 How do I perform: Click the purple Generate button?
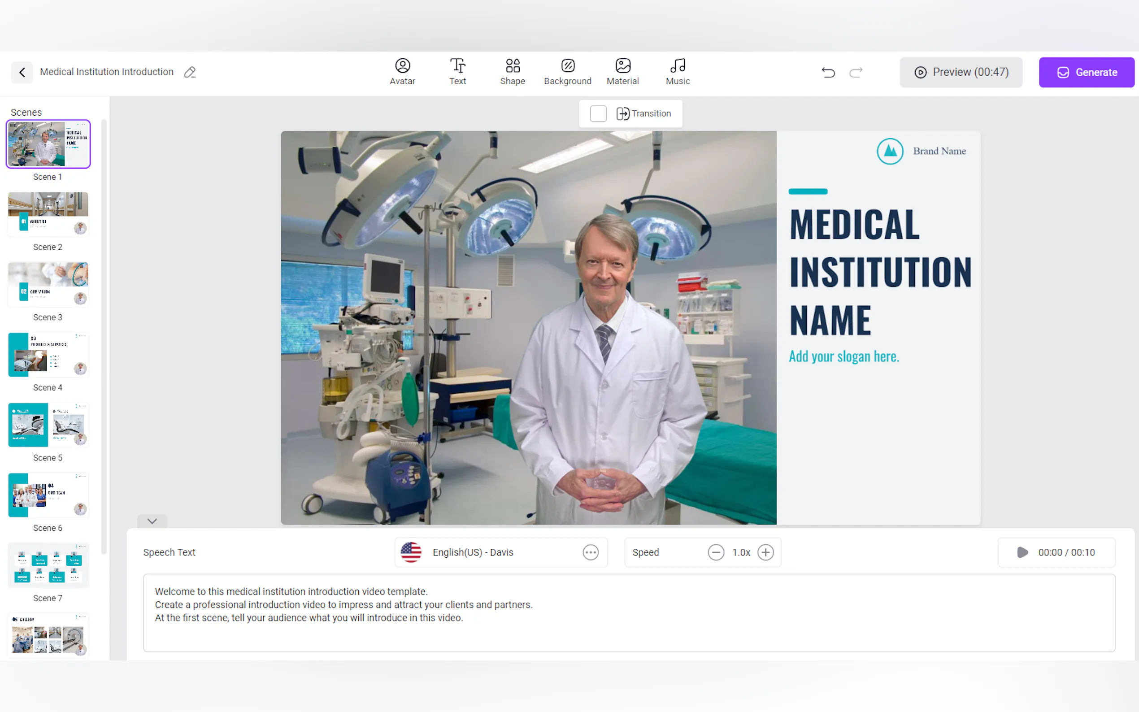coord(1086,72)
